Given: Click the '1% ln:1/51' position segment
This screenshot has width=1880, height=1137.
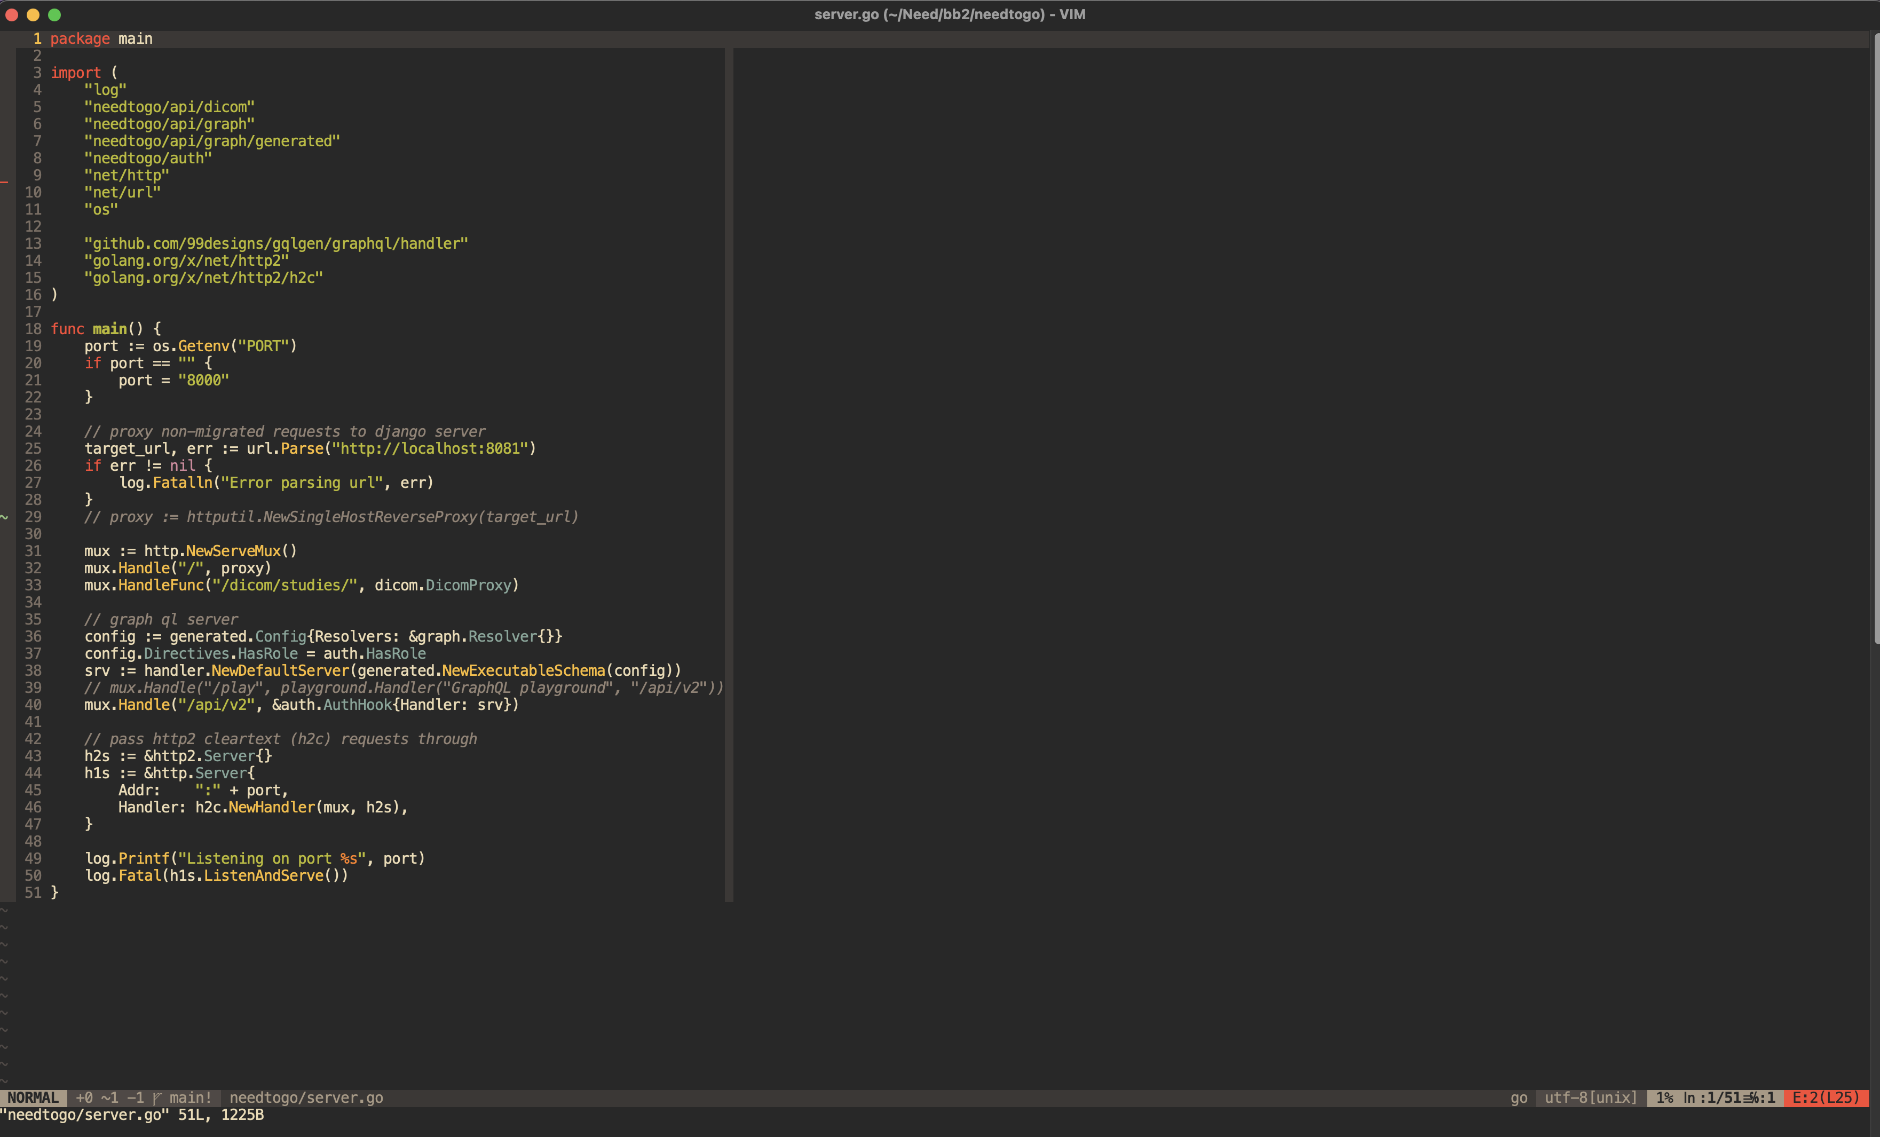Looking at the screenshot, I should 1715,1097.
